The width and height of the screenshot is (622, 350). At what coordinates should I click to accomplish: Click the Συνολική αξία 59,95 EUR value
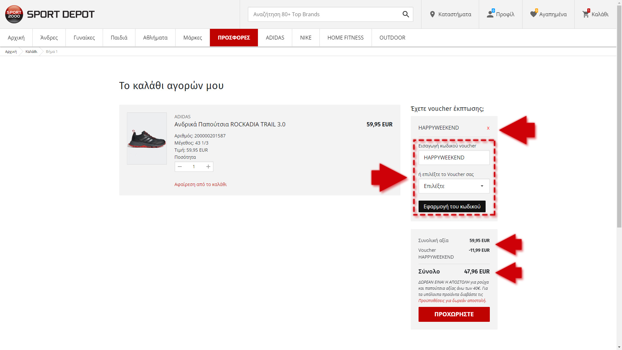[479, 240]
